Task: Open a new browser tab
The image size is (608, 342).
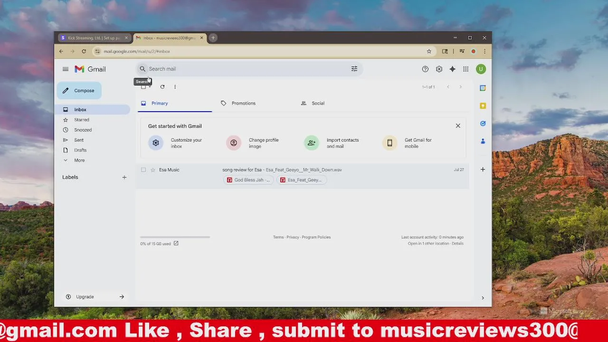Action: coord(213,38)
